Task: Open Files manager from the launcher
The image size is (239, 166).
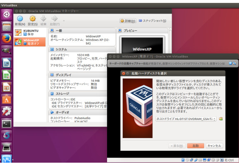Action: [x=7, y=26]
